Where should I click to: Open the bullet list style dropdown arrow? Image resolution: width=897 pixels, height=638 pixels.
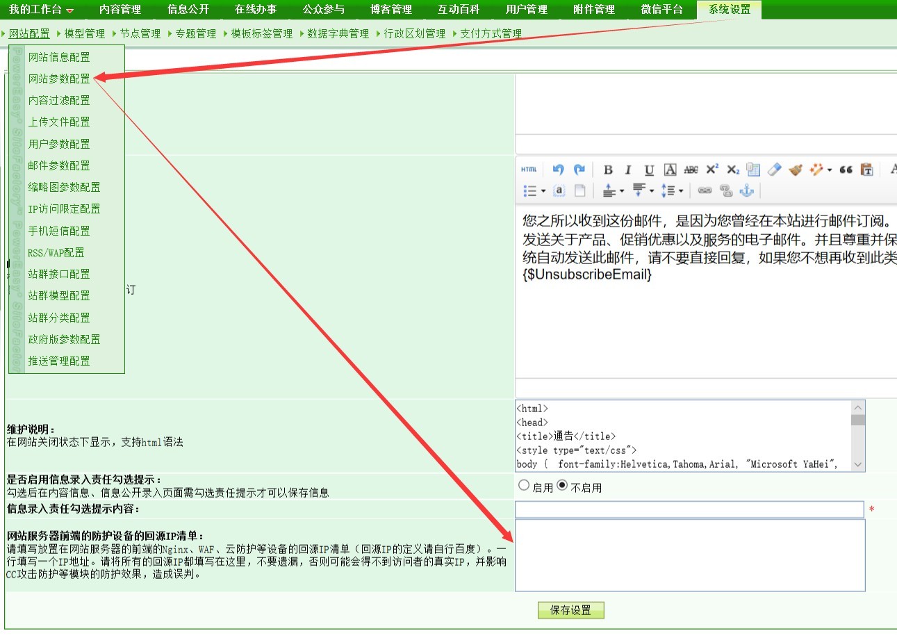pos(543,191)
